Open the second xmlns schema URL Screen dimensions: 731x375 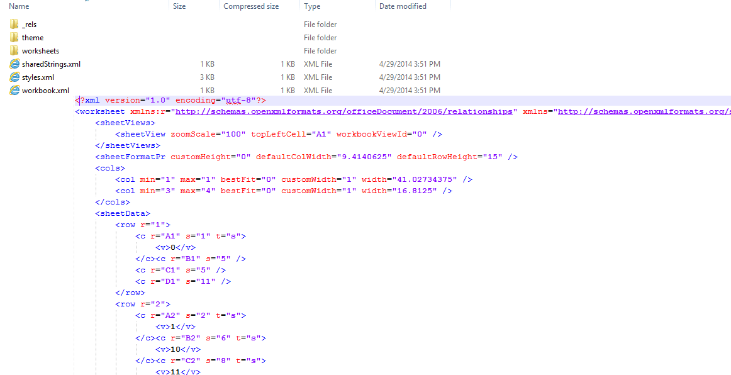click(644, 111)
